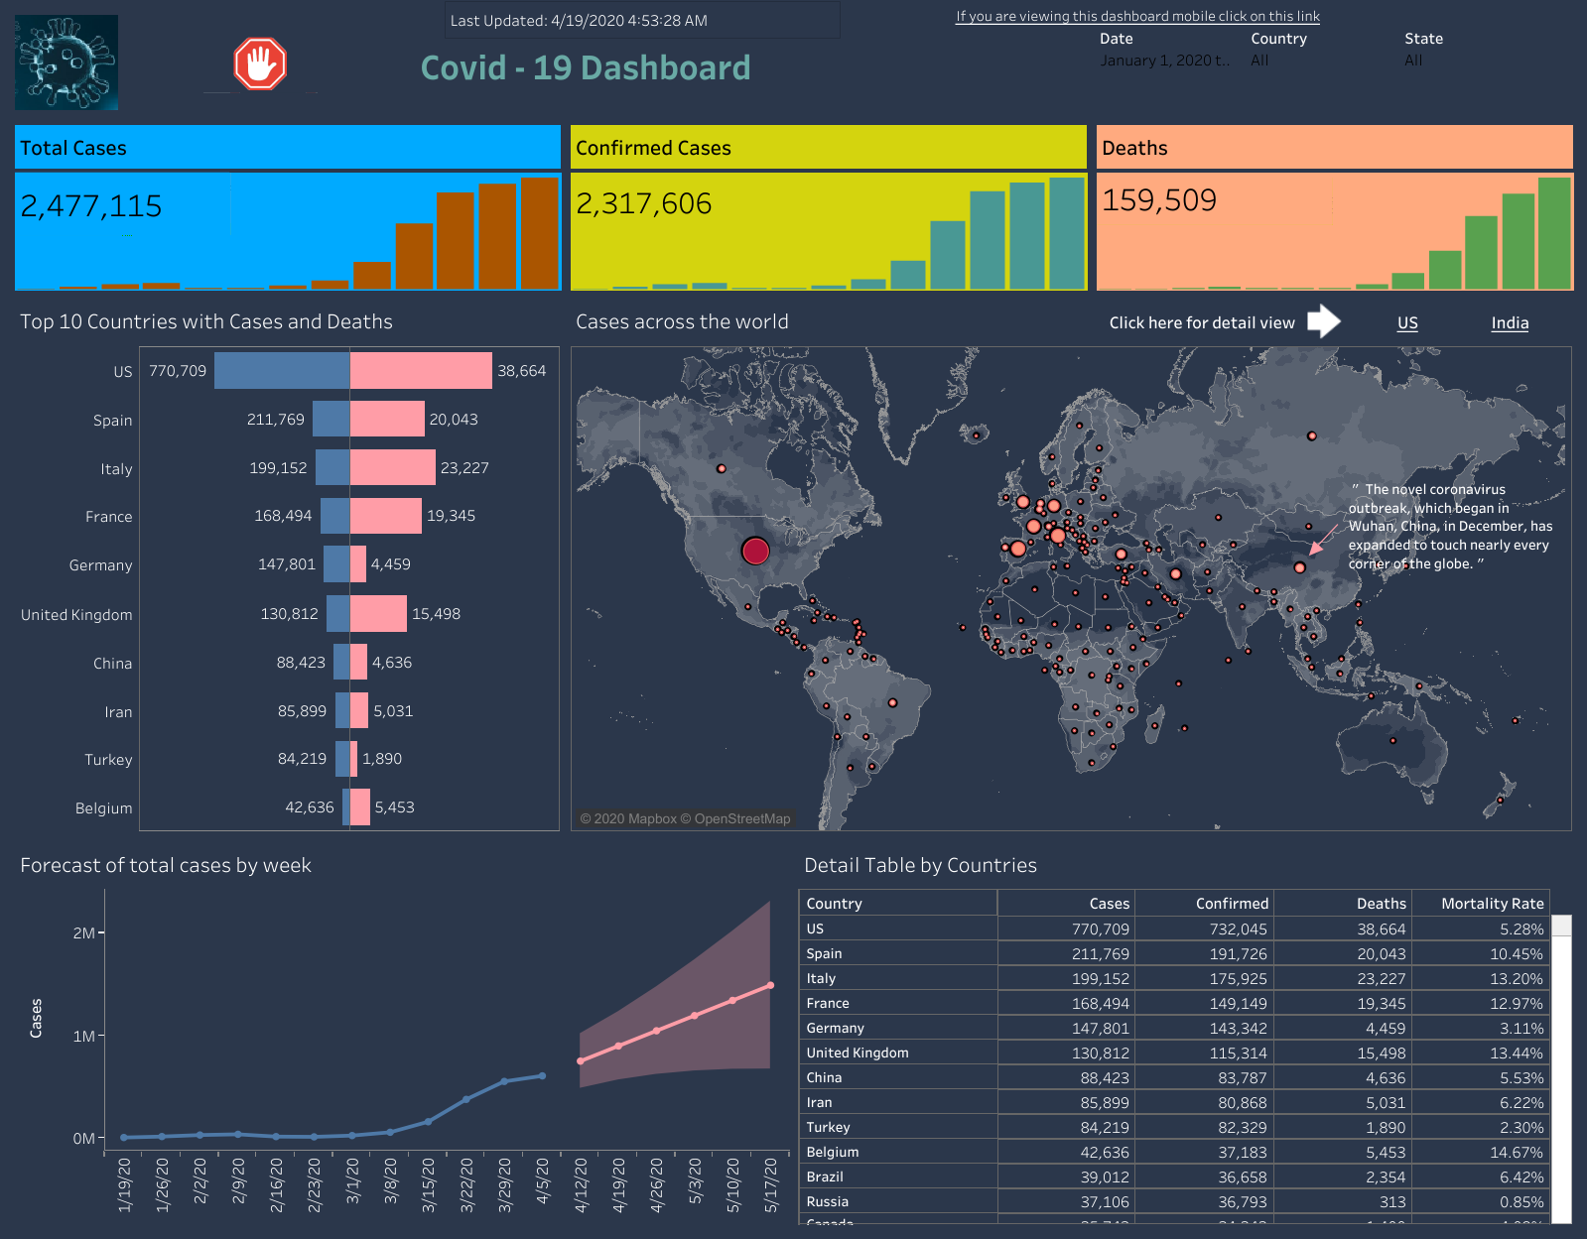Click the white arrow for detail view
Image resolution: width=1587 pixels, height=1239 pixels.
coord(1323,321)
